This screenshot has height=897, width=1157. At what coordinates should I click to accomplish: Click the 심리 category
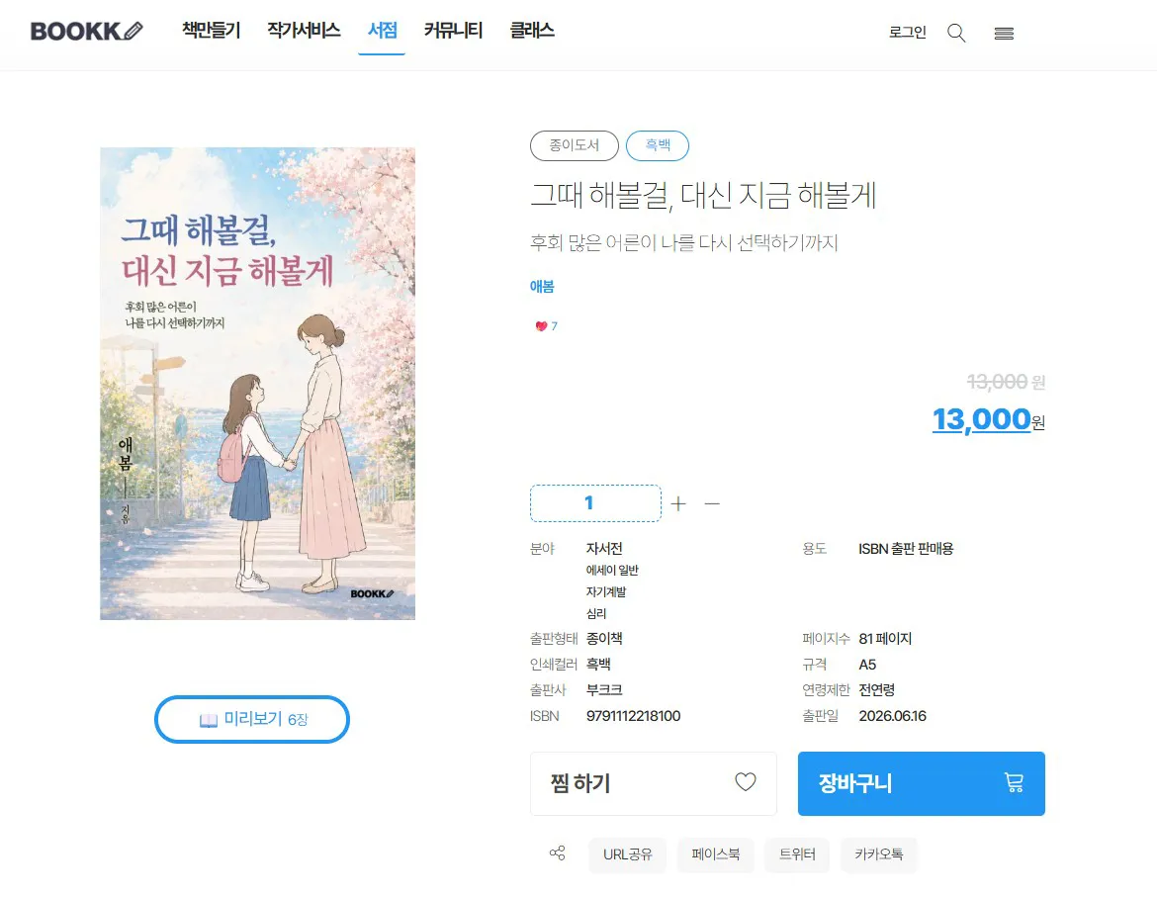(x=596, y=613)
